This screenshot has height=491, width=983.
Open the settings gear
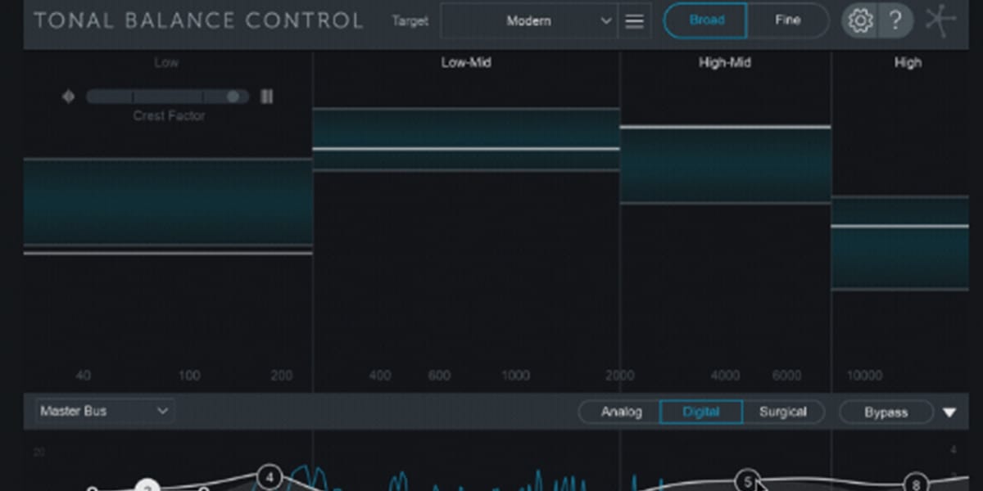(x=860, y=20)
